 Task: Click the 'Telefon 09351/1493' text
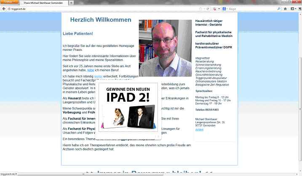coord(207,110)
